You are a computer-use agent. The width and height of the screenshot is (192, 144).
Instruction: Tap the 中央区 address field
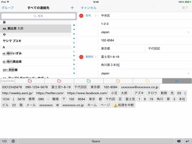click(145, 16)
